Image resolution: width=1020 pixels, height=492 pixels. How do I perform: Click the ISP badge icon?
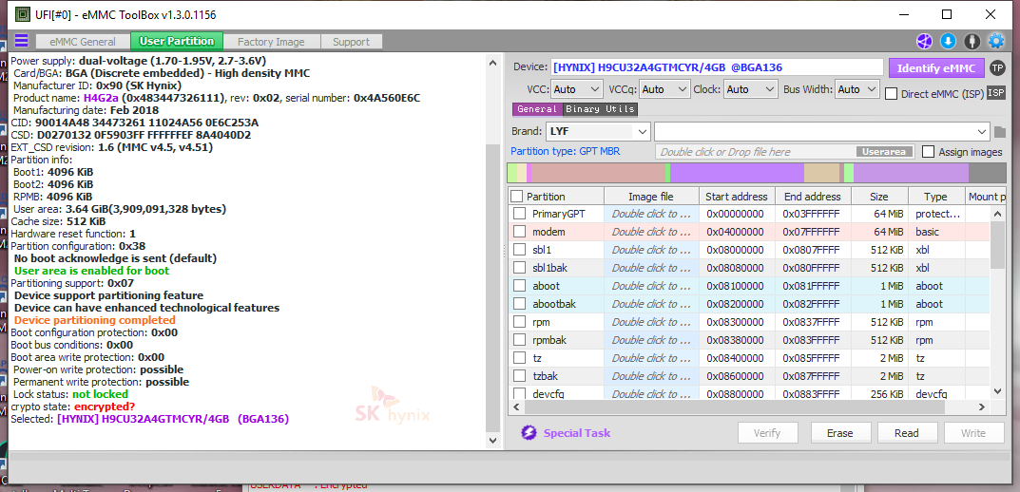pyautogui.click(x=995, y=92)
